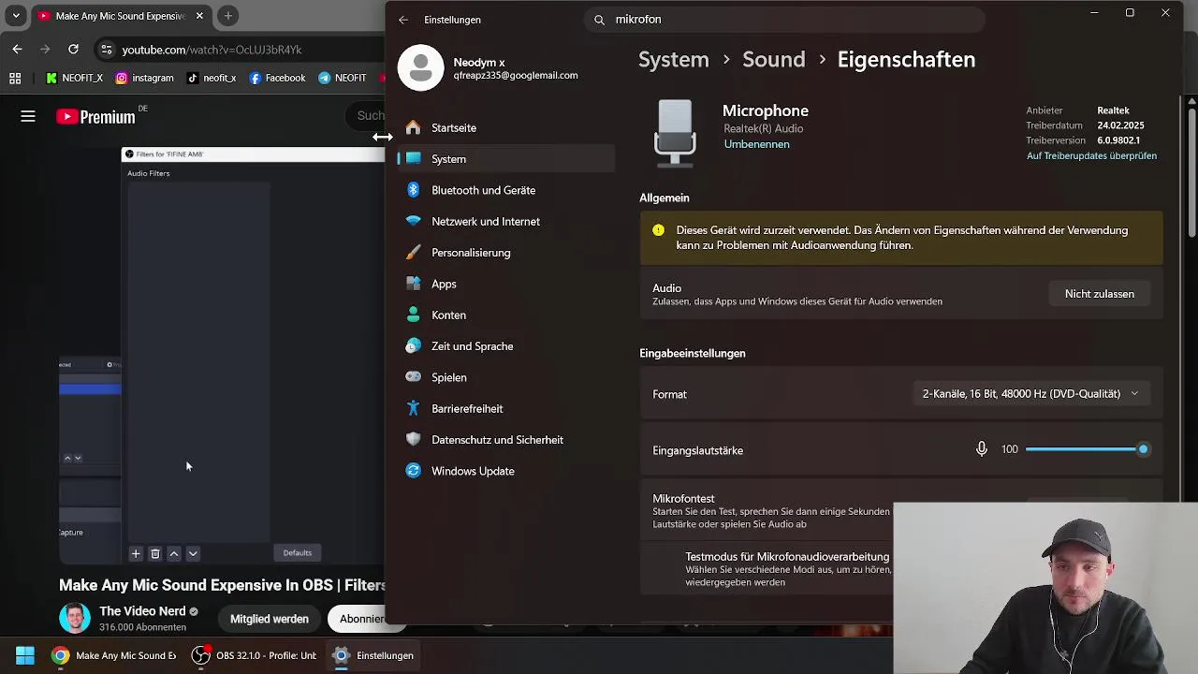Image resolution: width=1198 pixels, height=674 pixels.
Task: Open neofit_x TikTok bookmark
Action: pyautogui.click(x=211, y=78)
